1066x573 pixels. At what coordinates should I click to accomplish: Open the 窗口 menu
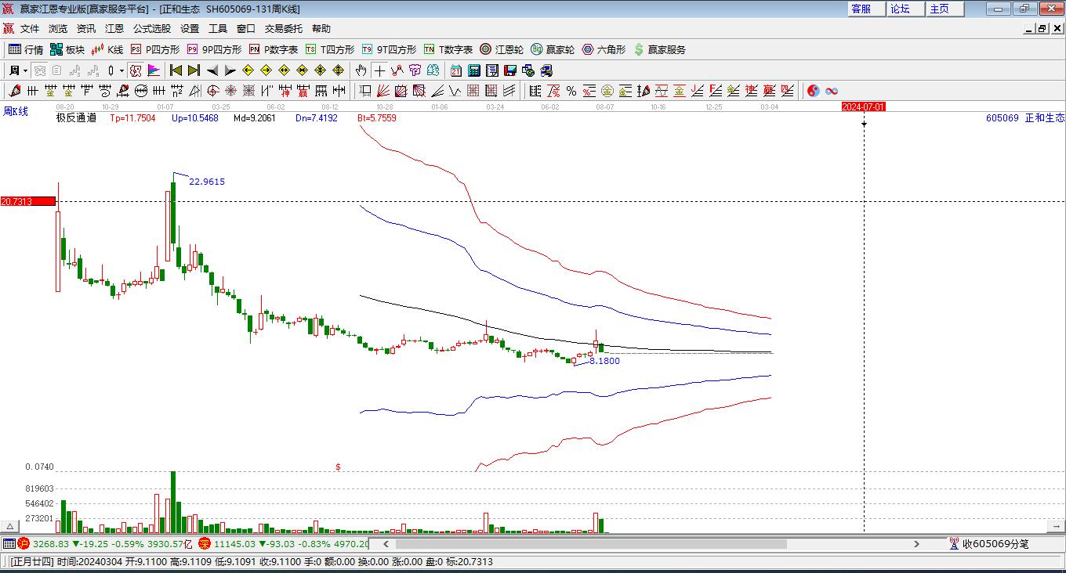[246, 28]
